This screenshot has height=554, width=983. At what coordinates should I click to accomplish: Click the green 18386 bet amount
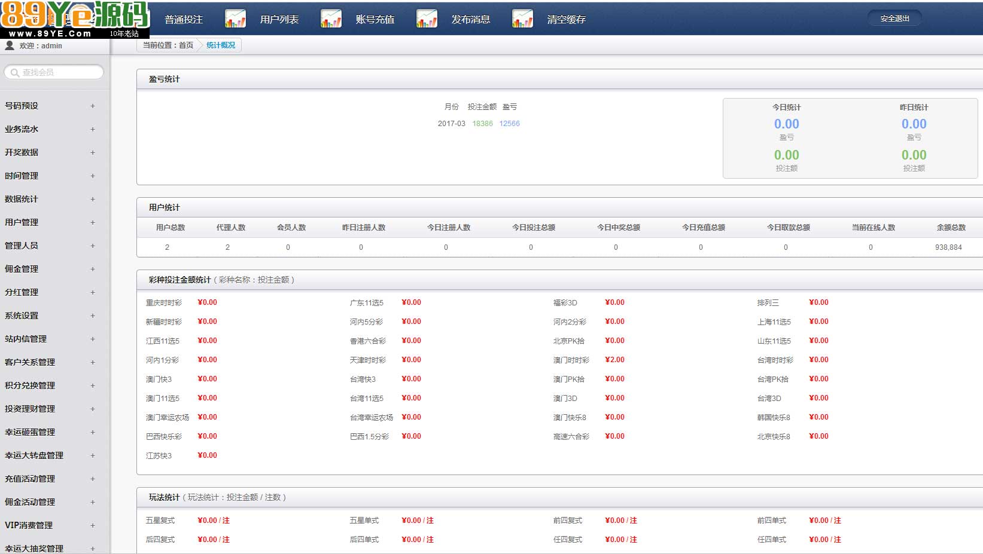tap(482, 124)
